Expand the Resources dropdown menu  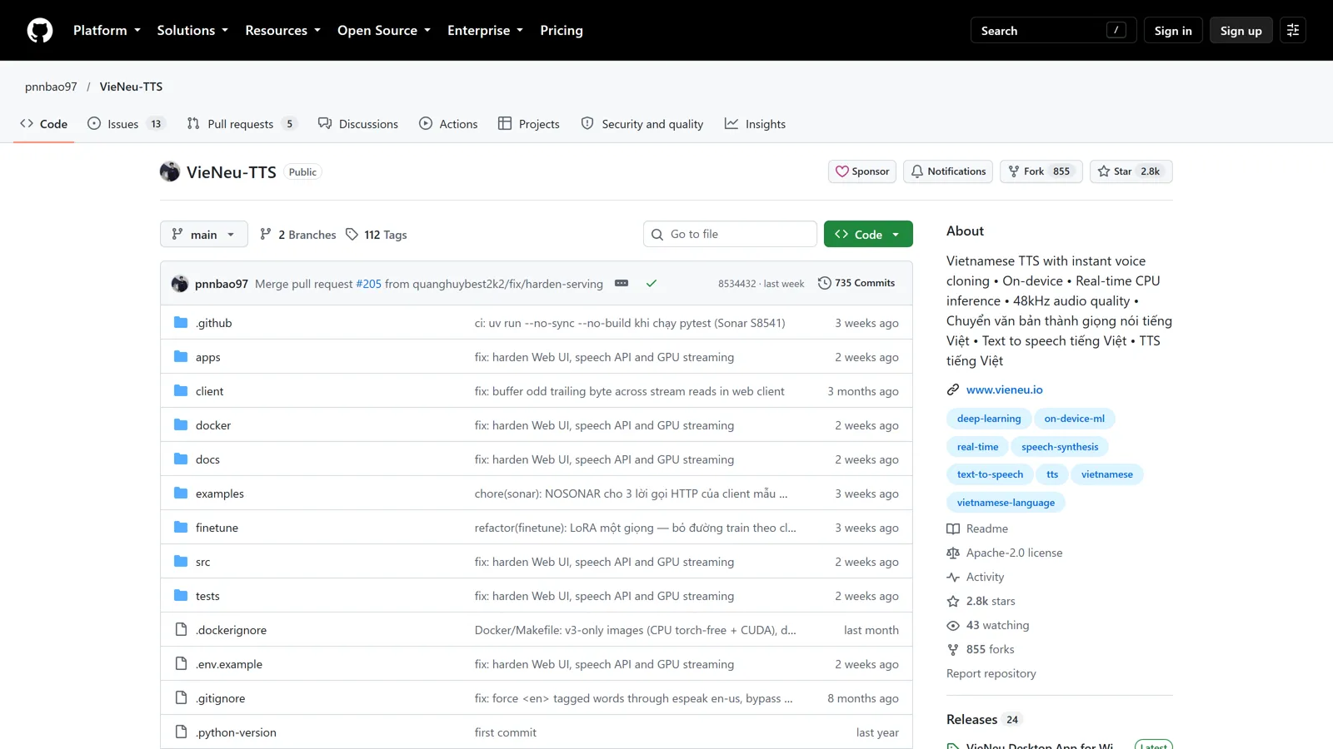282,31
